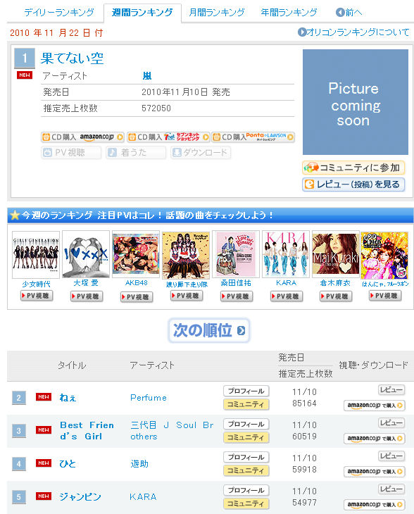
Task: Open the プロフィール button for Perfume
Action: tap(246, 391)
